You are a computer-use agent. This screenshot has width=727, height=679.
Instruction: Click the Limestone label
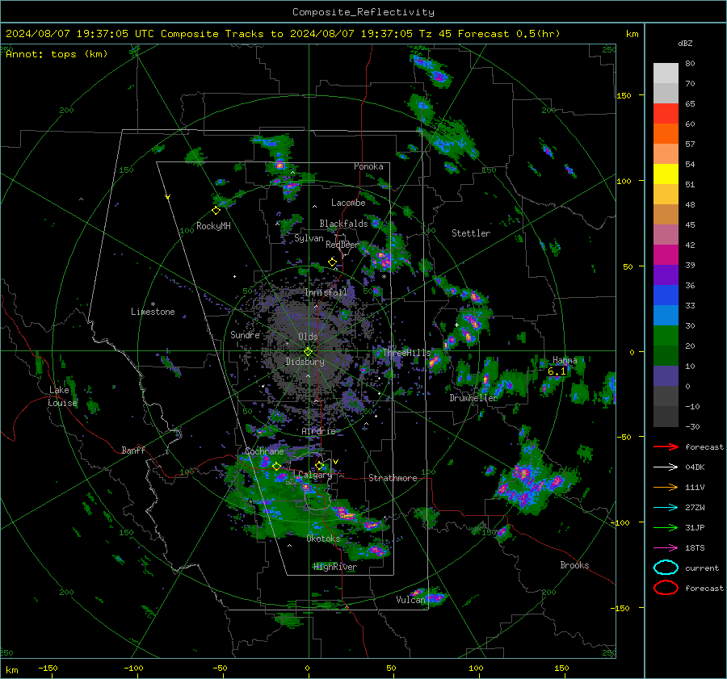pos(153,312)
